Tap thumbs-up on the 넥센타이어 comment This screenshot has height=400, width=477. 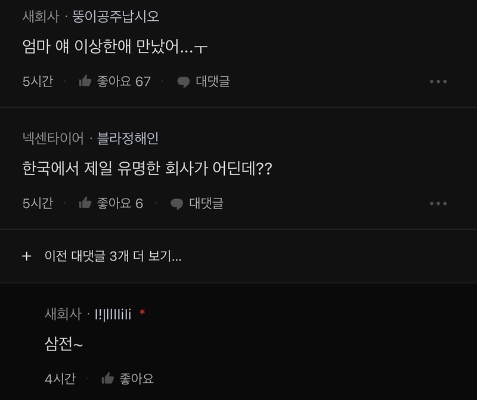click(x=85, y=203)
